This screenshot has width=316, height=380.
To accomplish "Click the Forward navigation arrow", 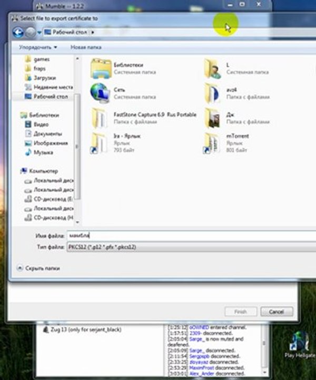I will click(x=31, y=33).
